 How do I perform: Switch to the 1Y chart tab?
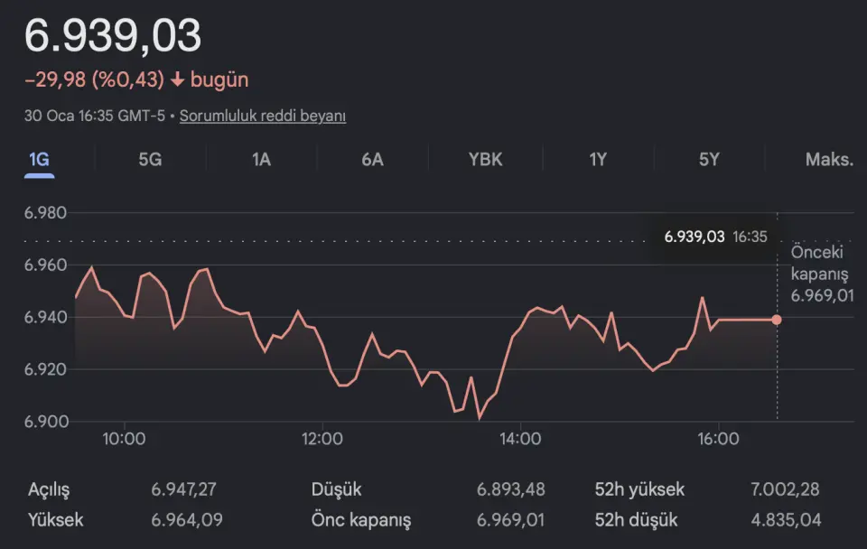(x=598, y=160)
